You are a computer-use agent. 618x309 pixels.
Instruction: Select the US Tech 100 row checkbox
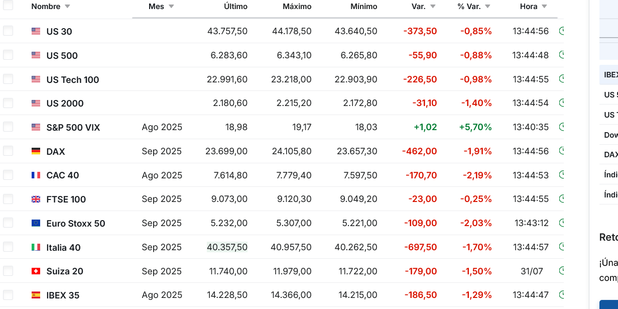[x=8, y=79]
